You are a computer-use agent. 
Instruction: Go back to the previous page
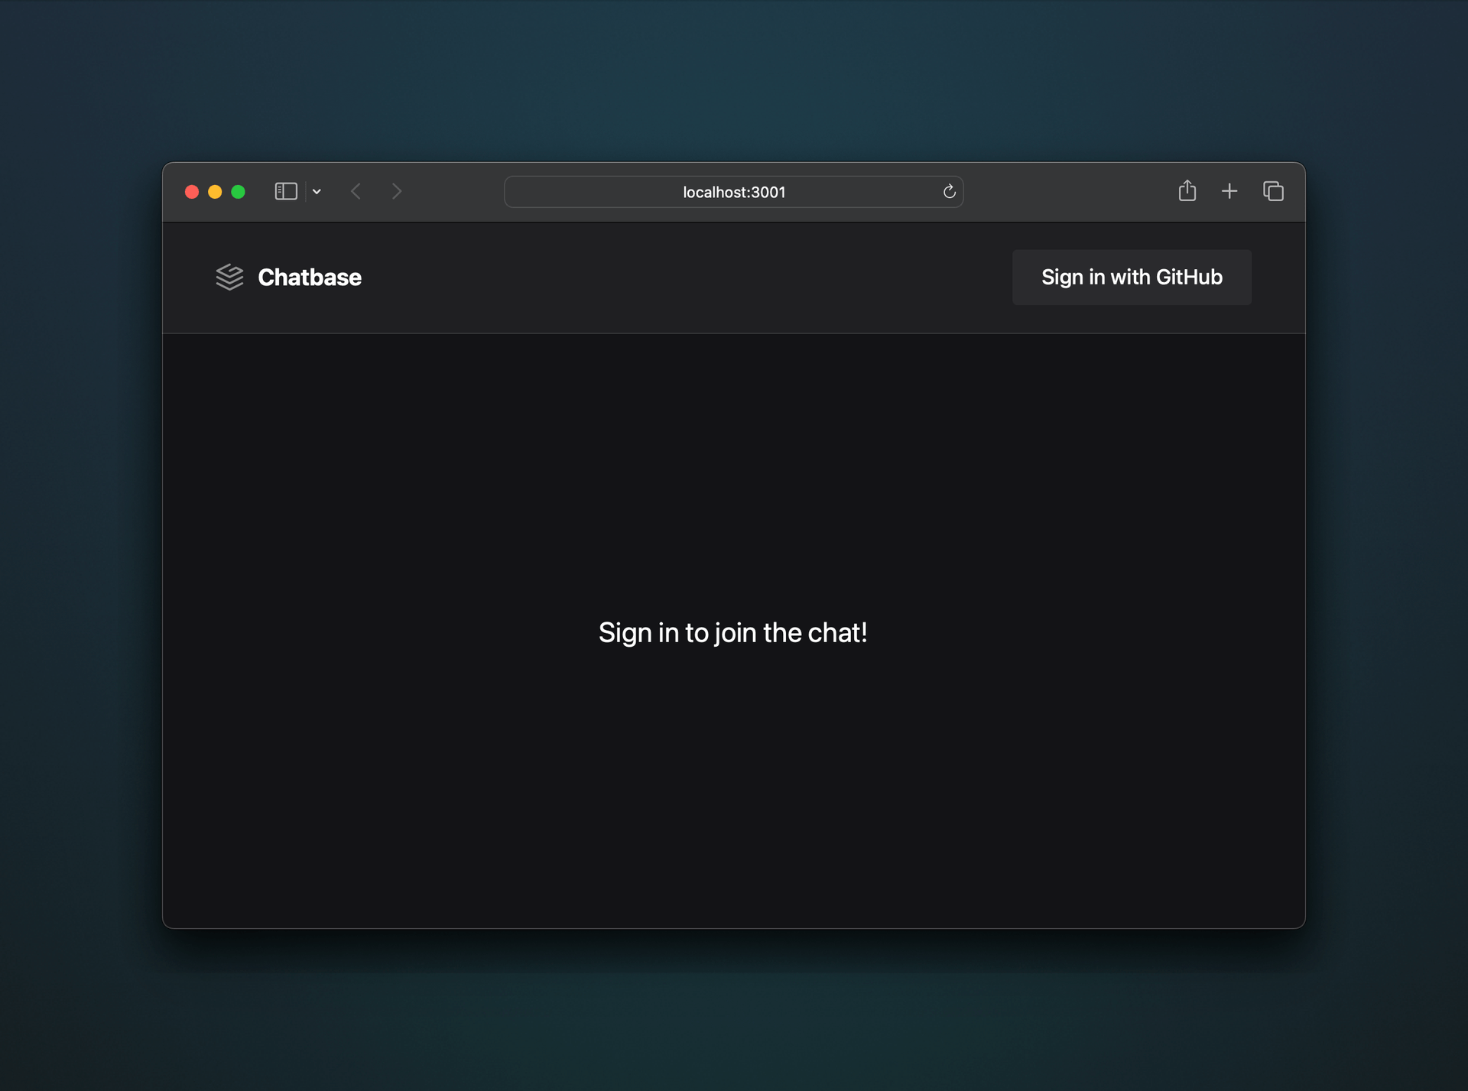tap(356, 191)
